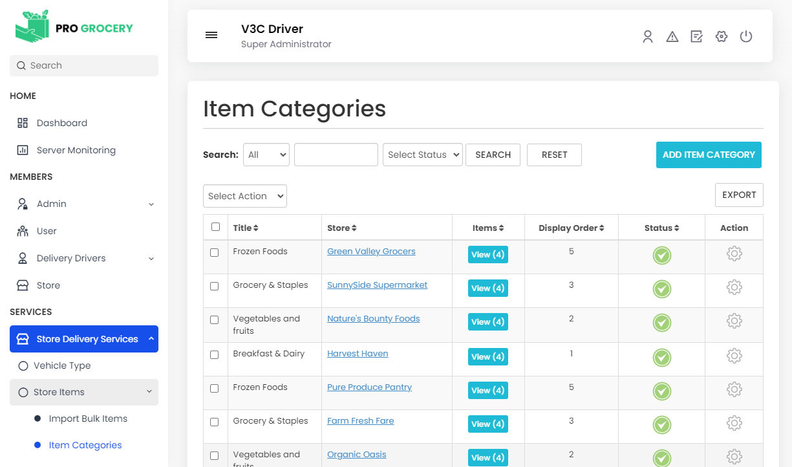The height and width of the screenshot is (467, 792).
Task: Click the search keyword text box
Action: [x=336, y=155]
